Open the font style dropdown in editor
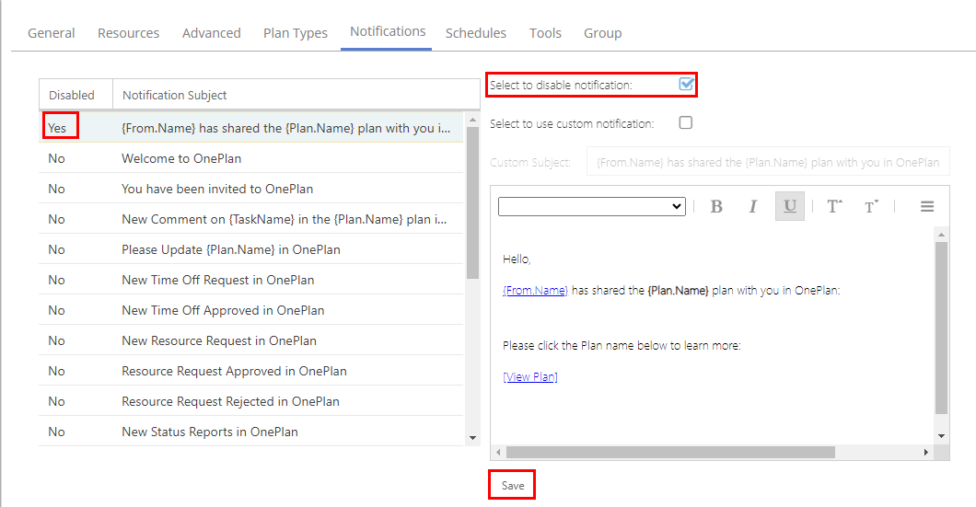The width and height of the screenshot is (976, 507). 591,206
